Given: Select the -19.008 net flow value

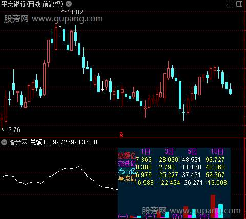Looking at the screenshot, I should (x=216, y=183).
